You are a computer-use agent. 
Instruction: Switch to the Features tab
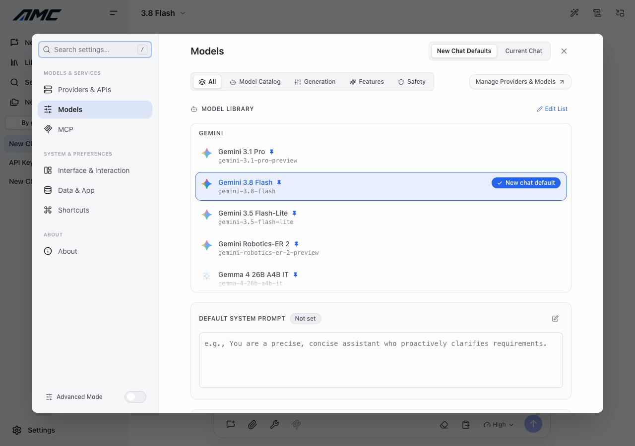(367, 82)
